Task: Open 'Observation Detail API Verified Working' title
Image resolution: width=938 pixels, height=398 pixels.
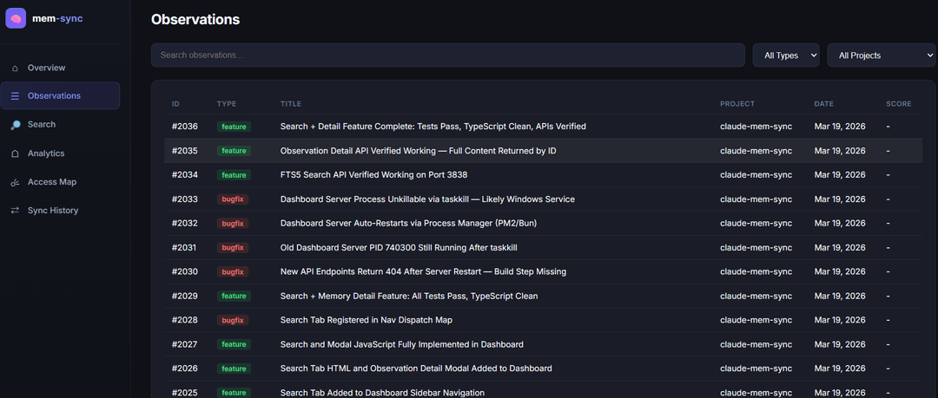Action: pos(418,151)
